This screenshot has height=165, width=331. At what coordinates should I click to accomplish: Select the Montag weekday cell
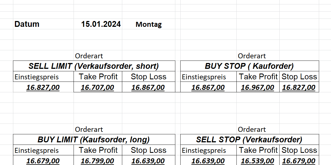coord(148,25)
